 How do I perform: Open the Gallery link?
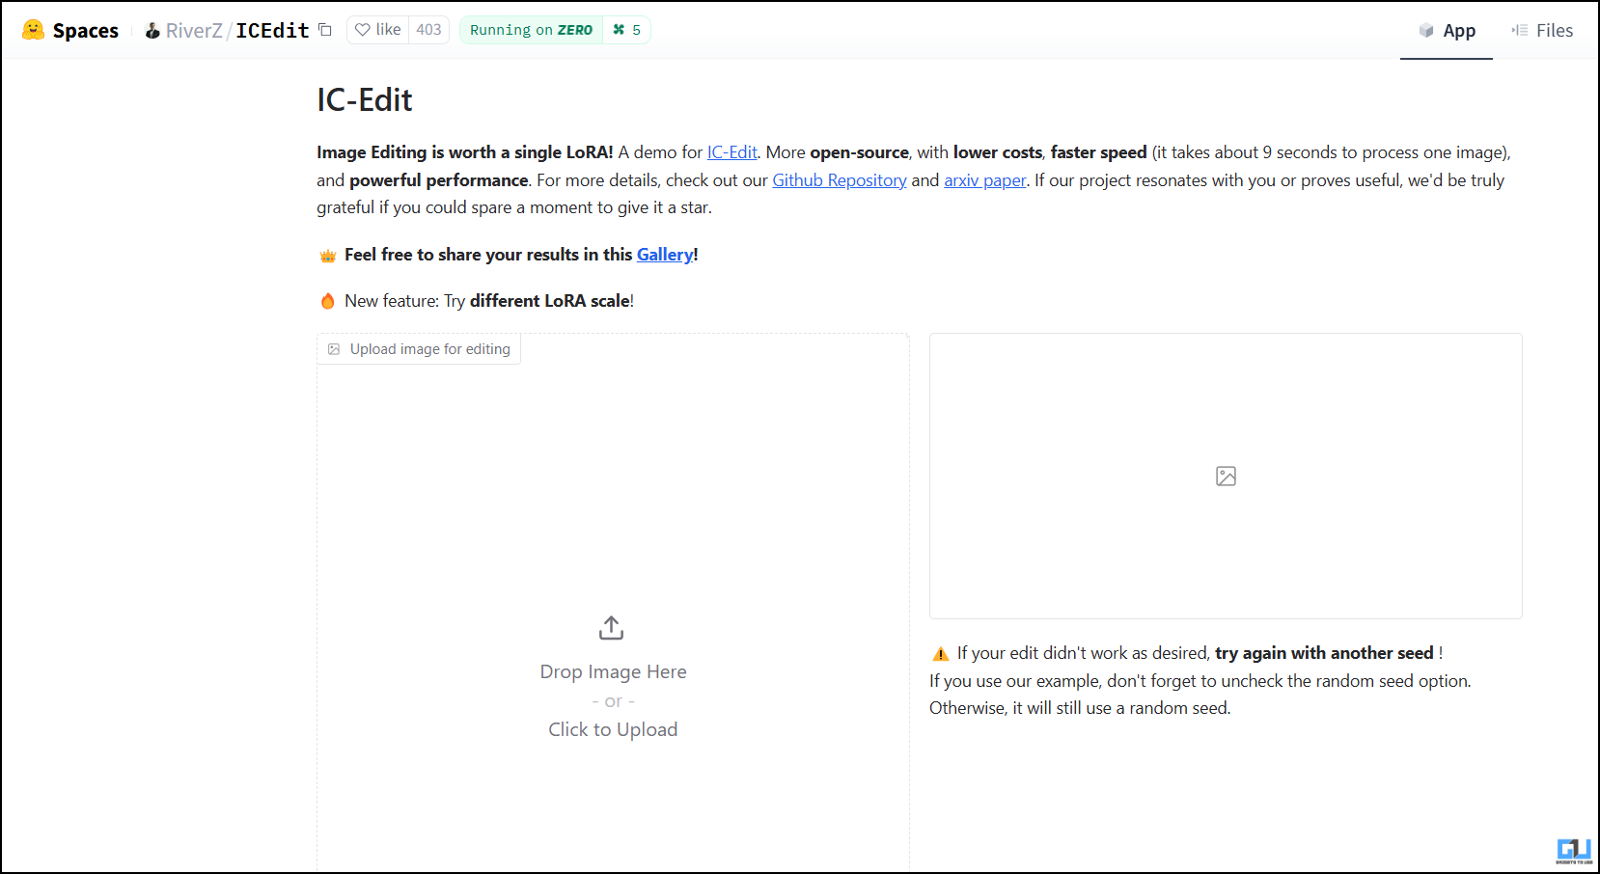[x=665, y=255]
